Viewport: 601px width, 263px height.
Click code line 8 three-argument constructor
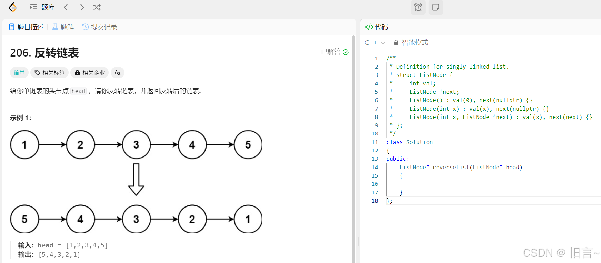coord(501,117)
